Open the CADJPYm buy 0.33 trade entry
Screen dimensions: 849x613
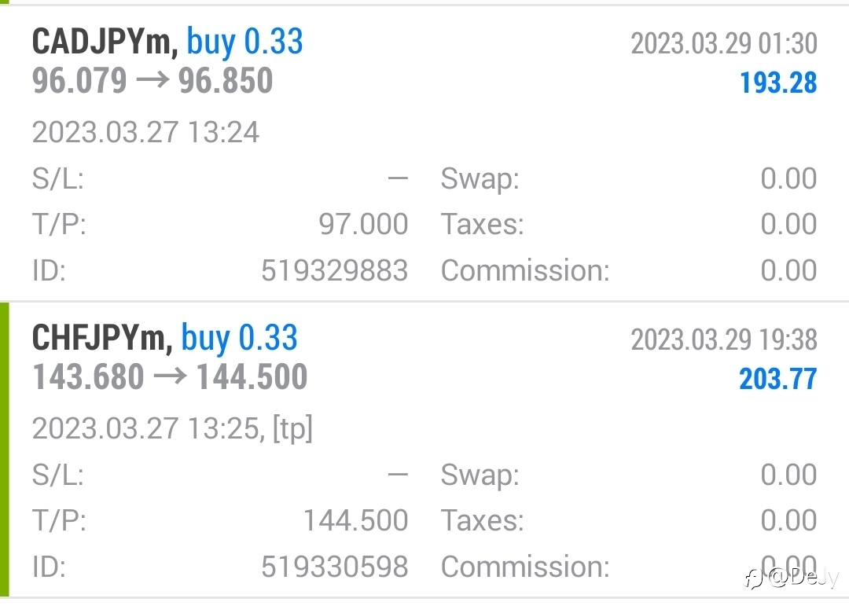click(424, 153)
